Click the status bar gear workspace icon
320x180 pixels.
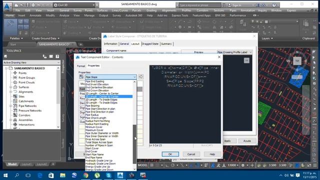point(243,165)
